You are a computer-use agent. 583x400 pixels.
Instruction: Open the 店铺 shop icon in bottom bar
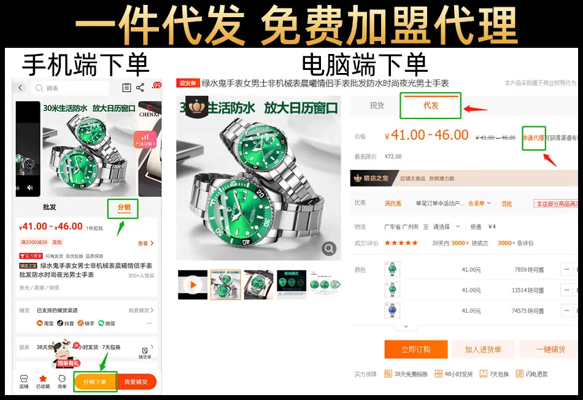pyautogui.click(x=24, y=382)
